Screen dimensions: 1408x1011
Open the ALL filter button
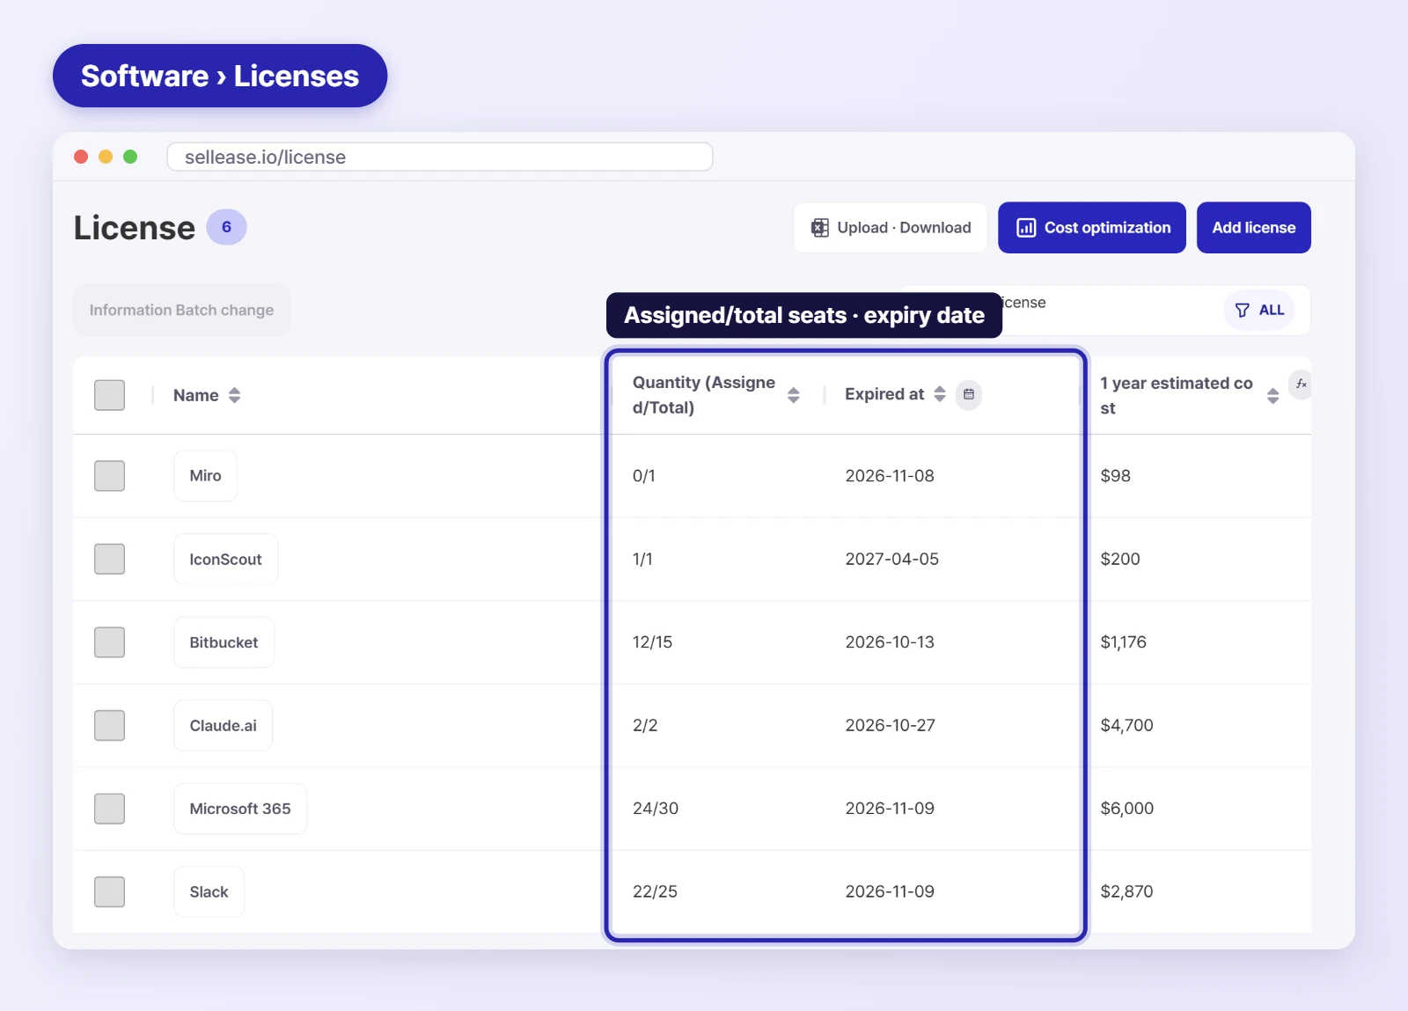[x=1258, y=310]
